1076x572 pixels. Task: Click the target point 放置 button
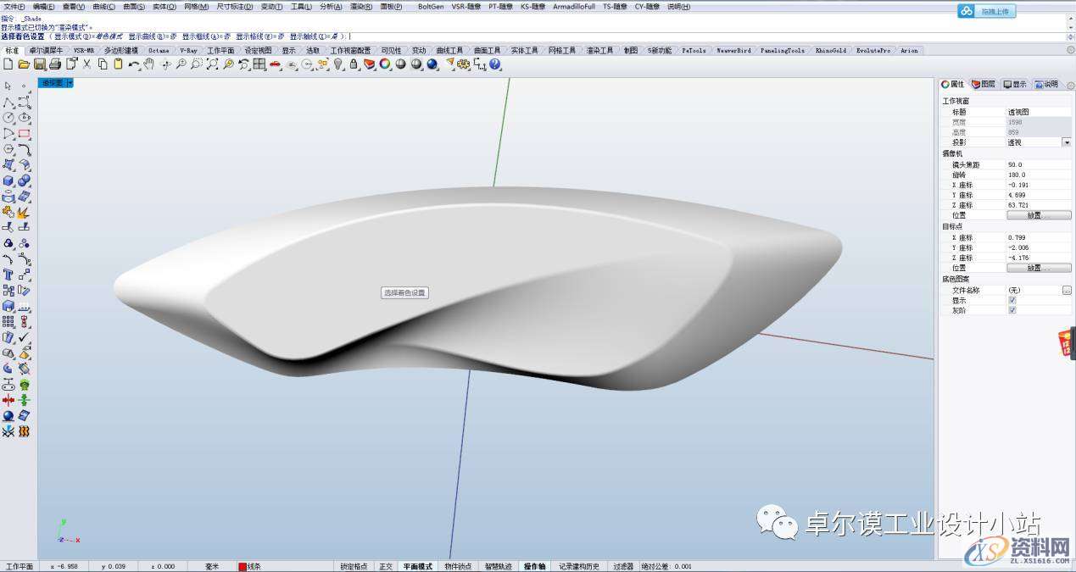(1039, 268)
